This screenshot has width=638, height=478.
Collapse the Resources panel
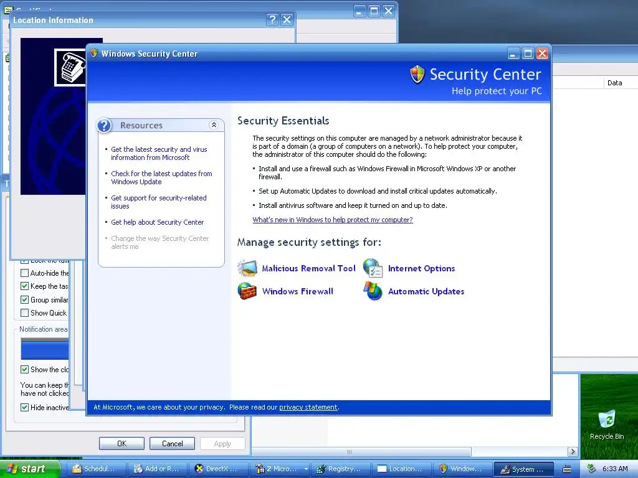pos(214,125)
